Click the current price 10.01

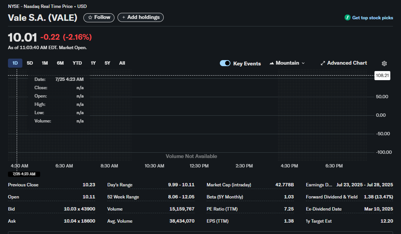pos(22,37)
